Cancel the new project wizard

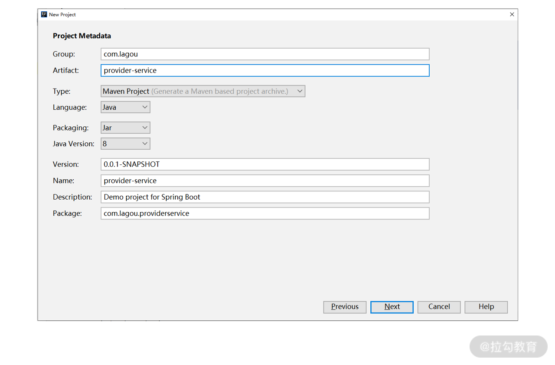[x=439, y=307]
